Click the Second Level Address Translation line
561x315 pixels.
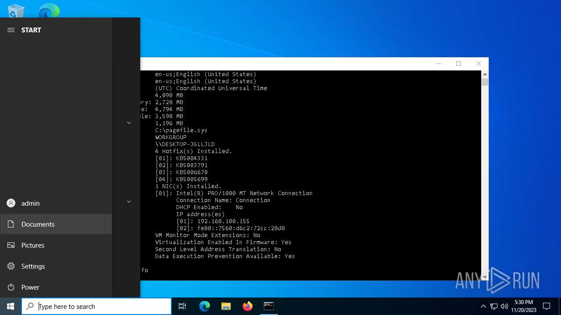[x=218, y=249]
